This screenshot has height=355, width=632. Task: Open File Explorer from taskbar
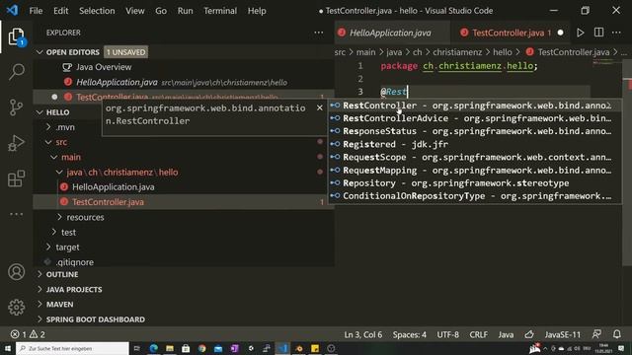coord(170,348)
